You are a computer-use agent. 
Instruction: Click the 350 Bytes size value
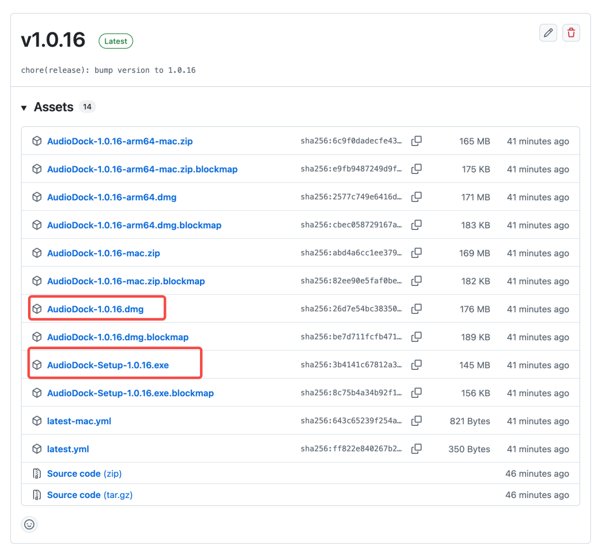[469, 449]
